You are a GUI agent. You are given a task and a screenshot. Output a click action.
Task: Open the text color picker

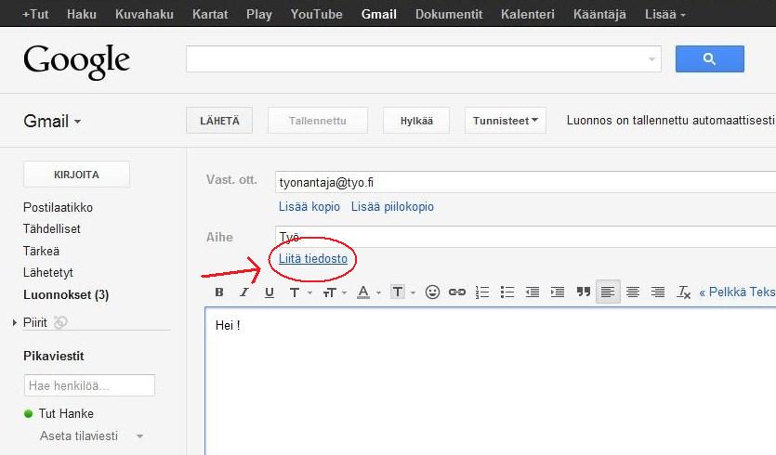369,292
